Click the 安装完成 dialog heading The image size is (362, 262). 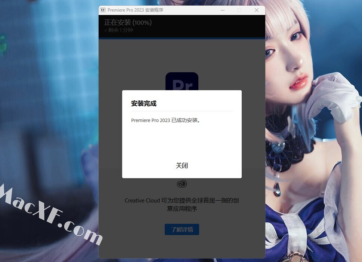coord(143,103)
